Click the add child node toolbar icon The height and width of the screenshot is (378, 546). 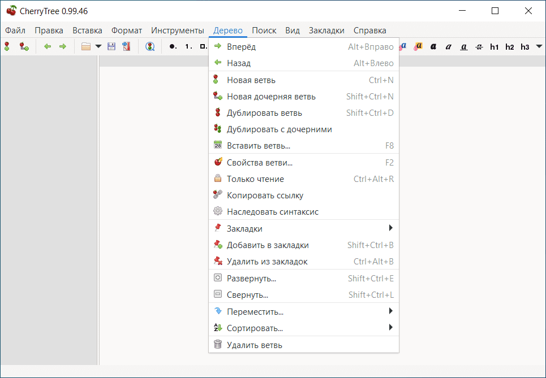point(24,46)
